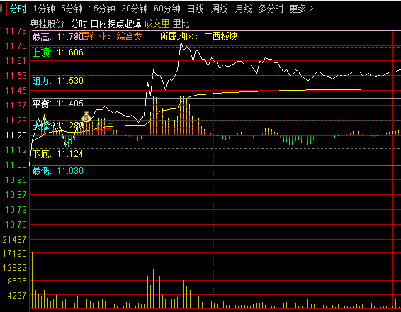
Task: Expand the 更多 periods menu
Action: (301, 9)
